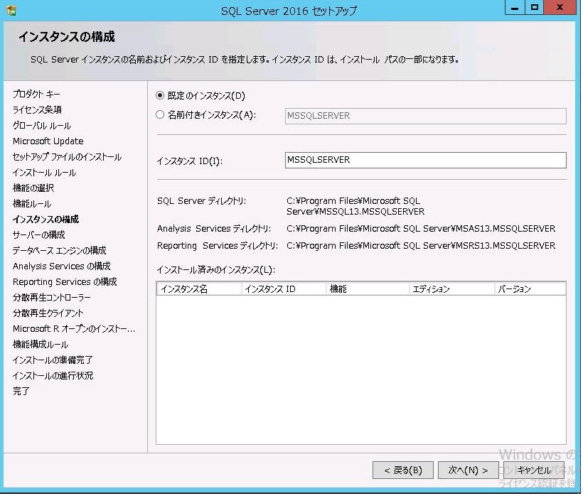Select the 既定のインスタンス(D) radio button
The image size is (583, 496).
(x=160, y=95)
